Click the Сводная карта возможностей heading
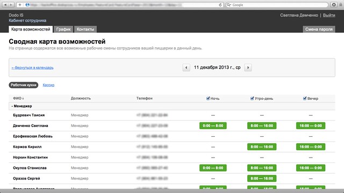Viewport: 344px width, 193px height. [57, 41]
